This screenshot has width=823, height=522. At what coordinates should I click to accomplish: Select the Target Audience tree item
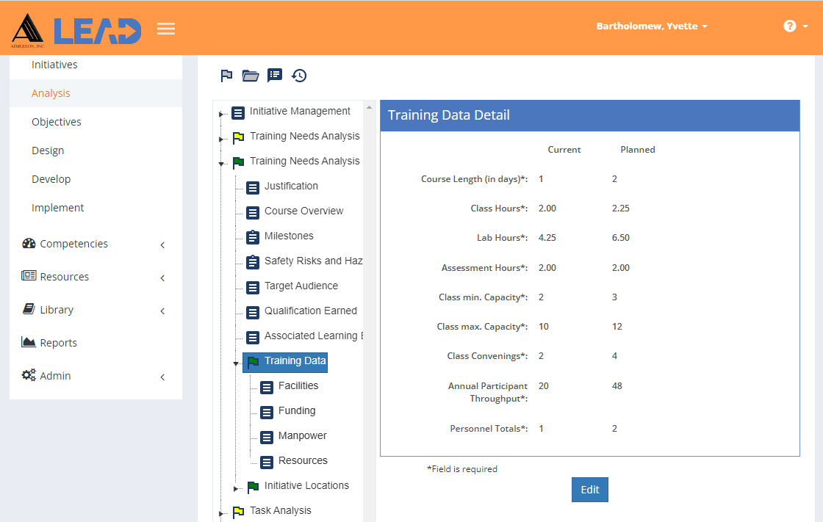301,286
